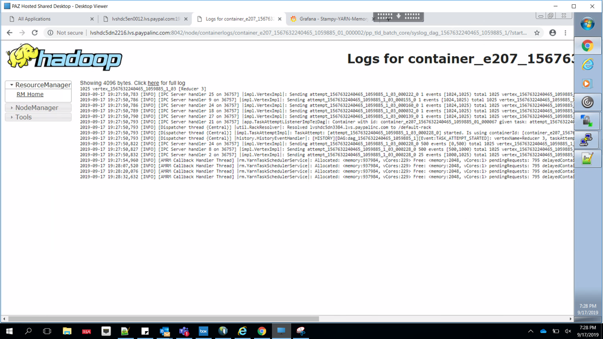Image resolution: width=603 pixels, height=339 pixels.
Task: View site info for Not secure warning
Action: tap(65, 33)
